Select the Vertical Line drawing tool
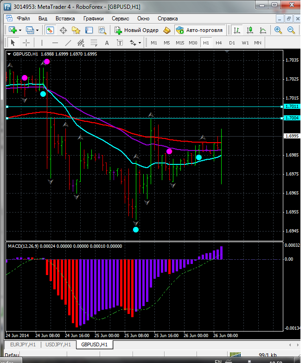 pos(42,43)
